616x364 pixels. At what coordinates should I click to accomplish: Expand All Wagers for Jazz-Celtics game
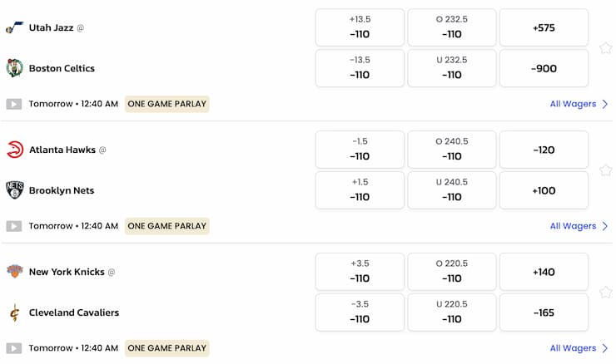coord(579,104)
